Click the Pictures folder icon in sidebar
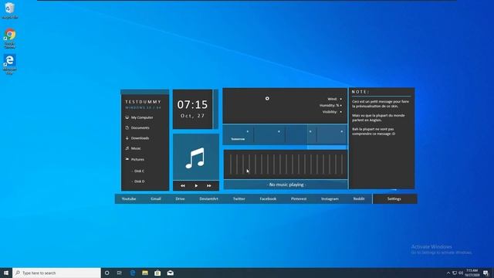 (127, 159)
